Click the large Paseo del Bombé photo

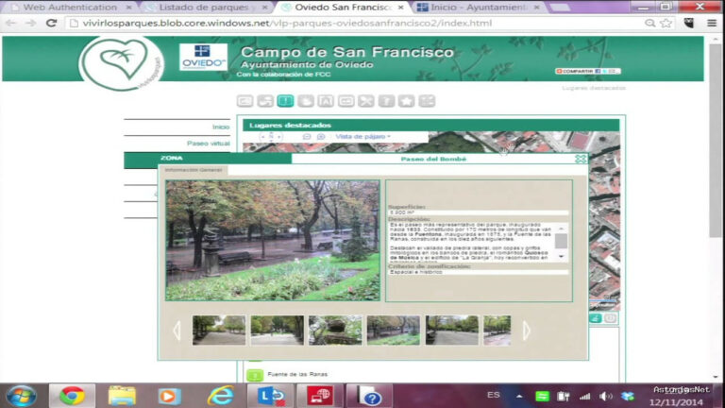[x=273, y=241]
